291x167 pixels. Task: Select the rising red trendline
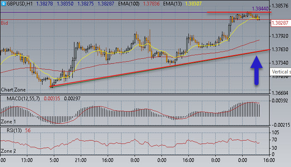pyautogui.click(x=160, y=68)
